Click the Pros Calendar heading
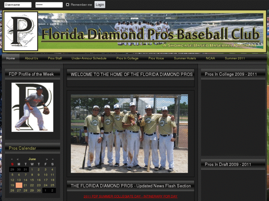 tap(22, 148)
